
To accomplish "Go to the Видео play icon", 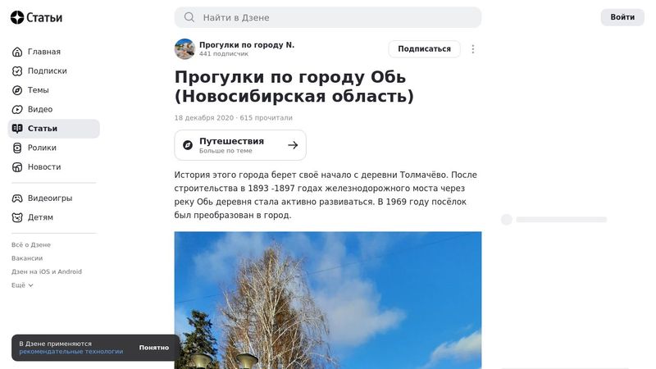I will 17,110.
